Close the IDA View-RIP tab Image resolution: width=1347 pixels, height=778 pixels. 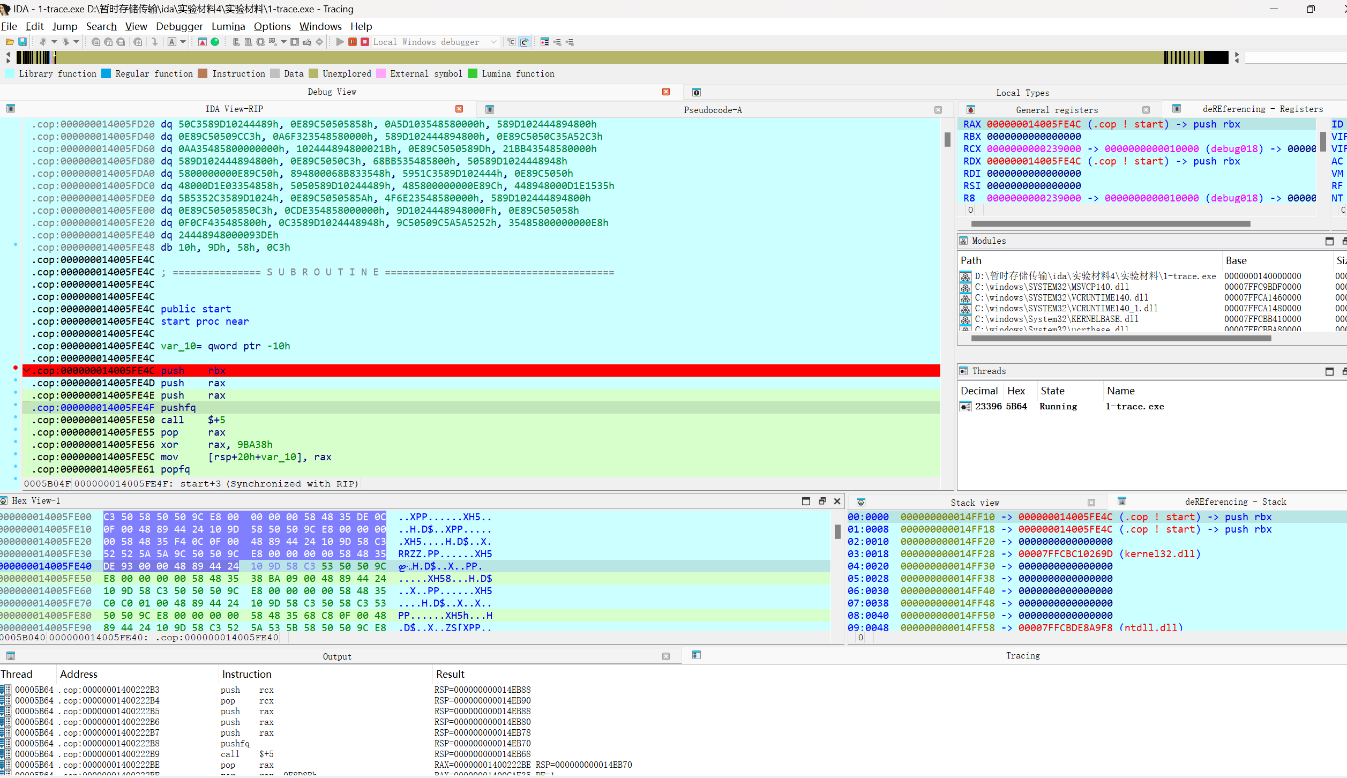coord(459,109)
